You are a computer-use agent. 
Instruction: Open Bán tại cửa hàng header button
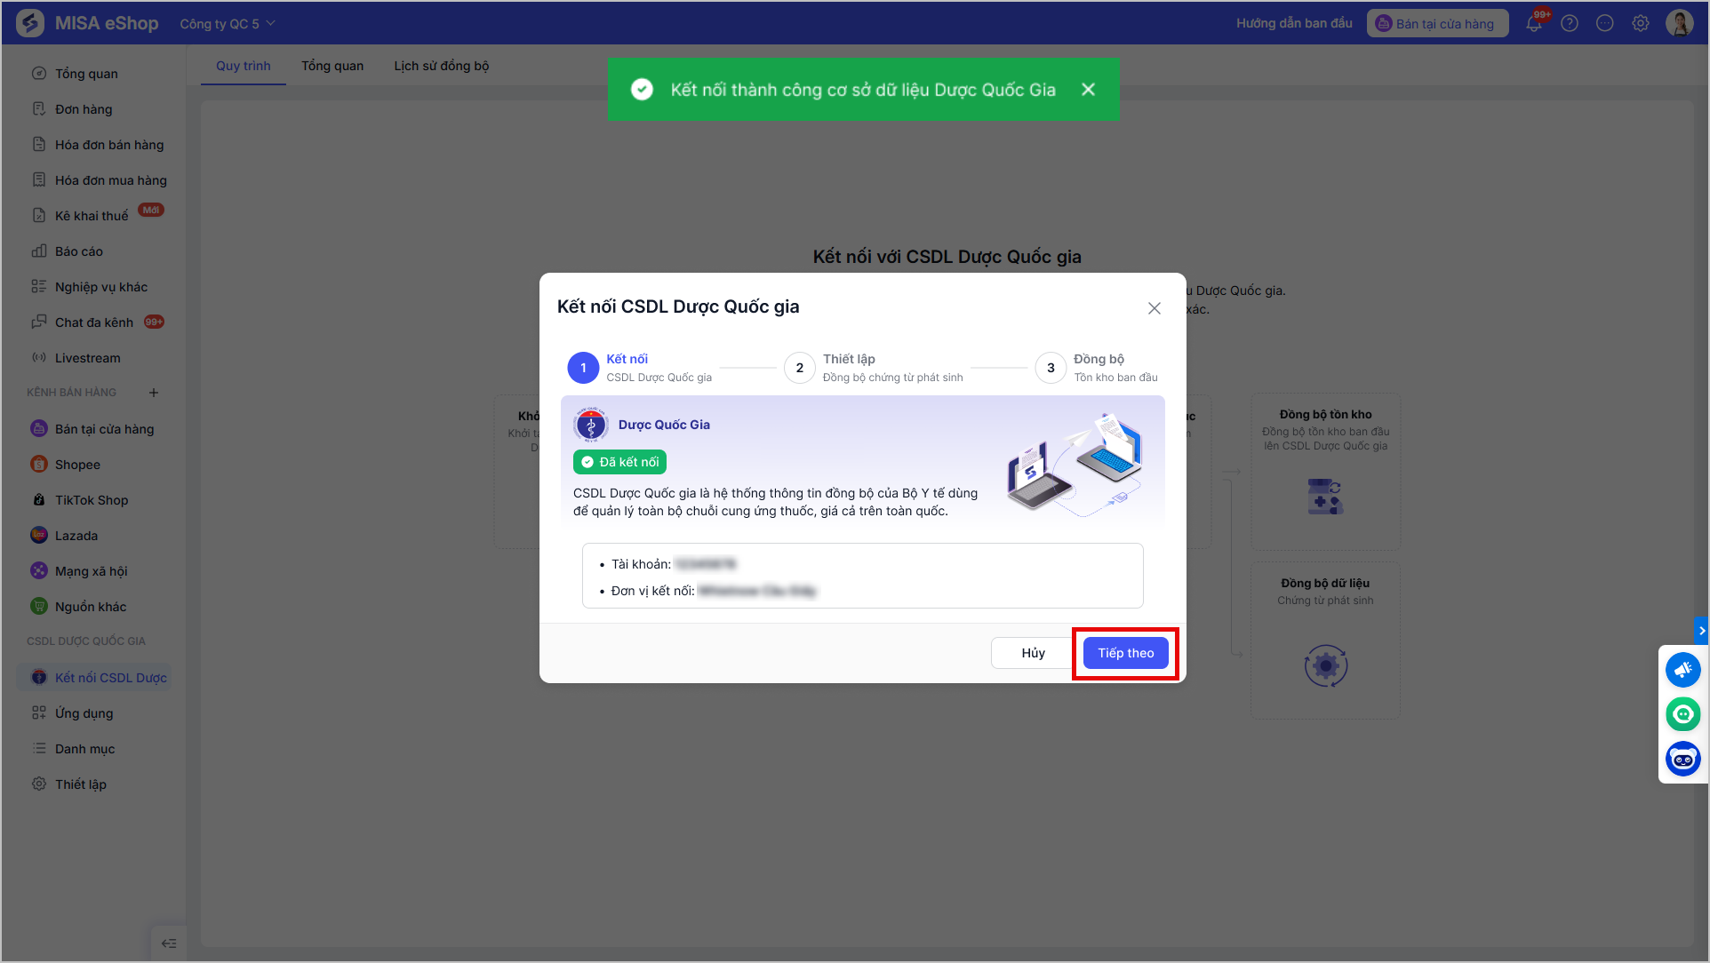click(x=1437, y=24)
